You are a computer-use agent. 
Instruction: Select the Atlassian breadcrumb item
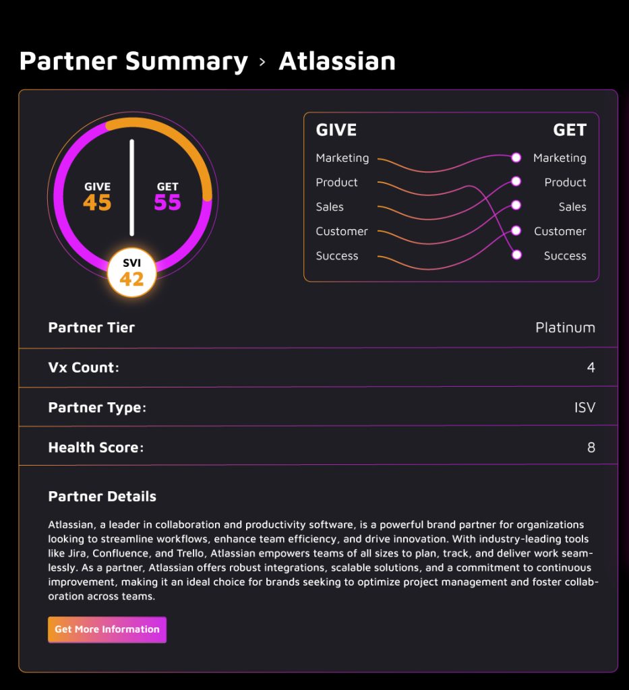pos(337,61)
